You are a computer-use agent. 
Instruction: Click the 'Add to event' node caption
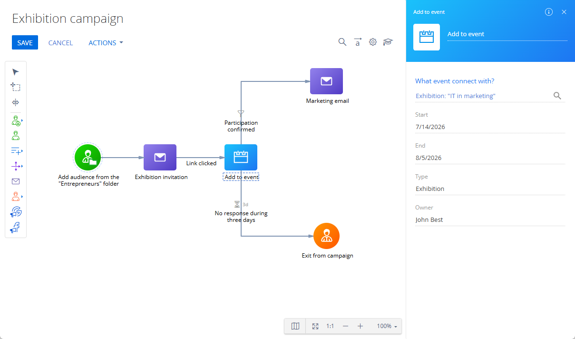click(x=241, y=177)
